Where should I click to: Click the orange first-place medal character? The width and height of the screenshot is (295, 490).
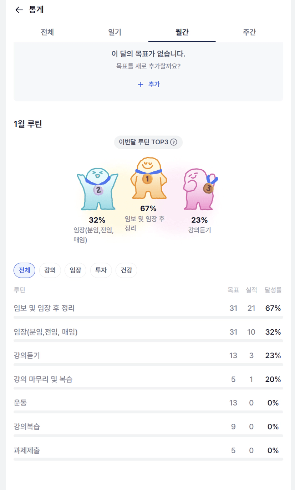148,179
